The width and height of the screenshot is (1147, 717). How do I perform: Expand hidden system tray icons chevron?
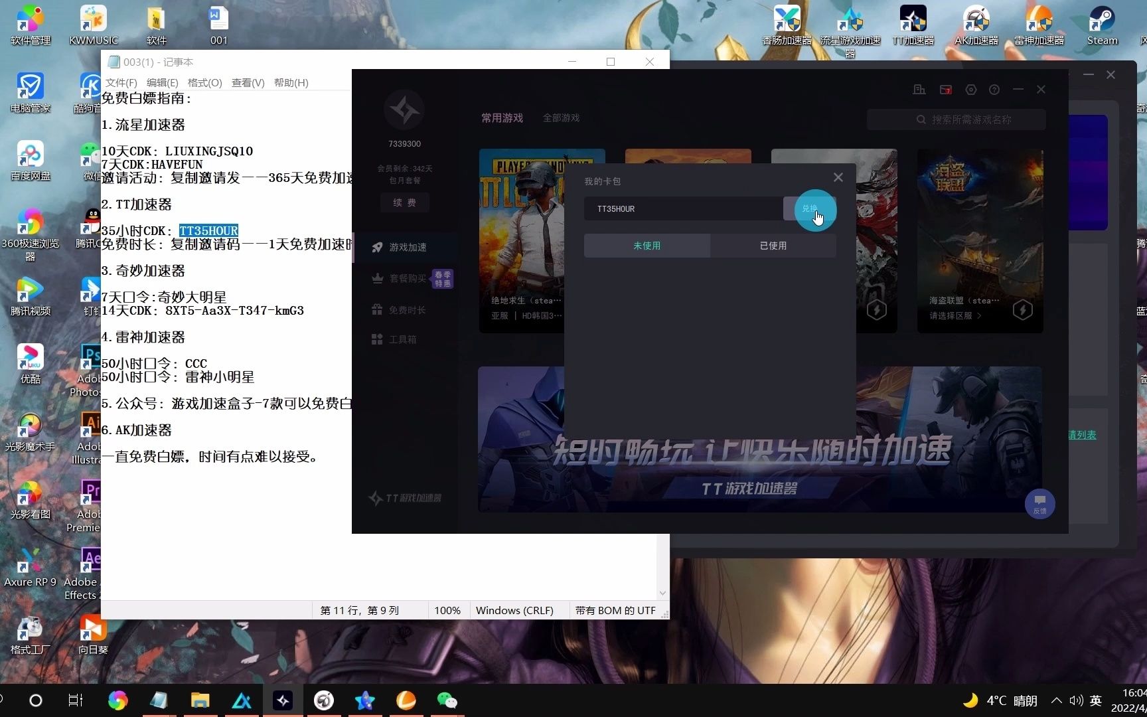[x=1056, y=700]
